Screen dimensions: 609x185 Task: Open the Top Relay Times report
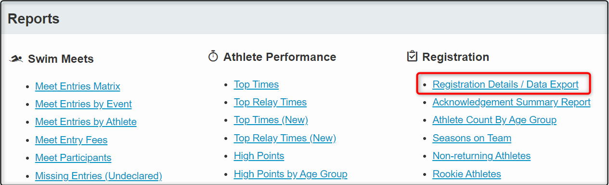coord(270,102)
